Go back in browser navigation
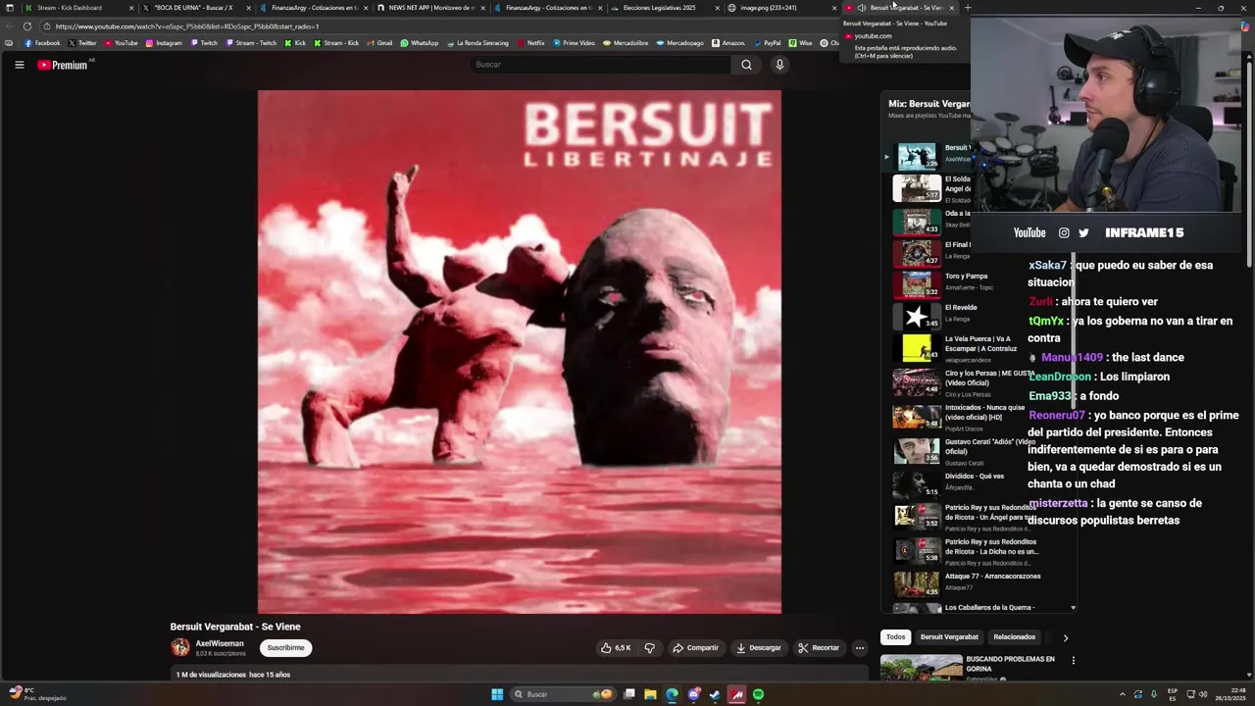Image resolution: width=1255 pixels, height=706 pixels. point(10,26)
